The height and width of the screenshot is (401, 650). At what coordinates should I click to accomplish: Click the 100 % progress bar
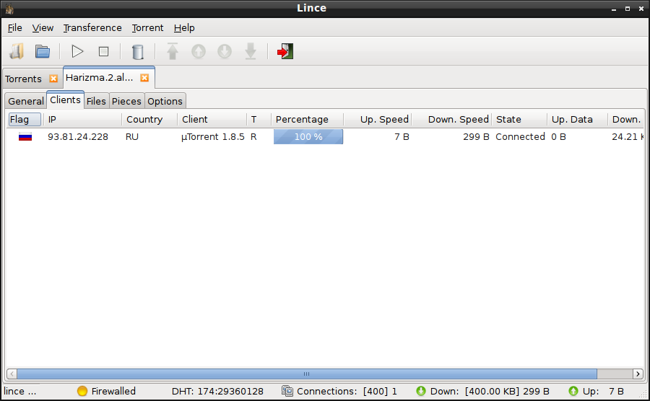click(308, 137)
